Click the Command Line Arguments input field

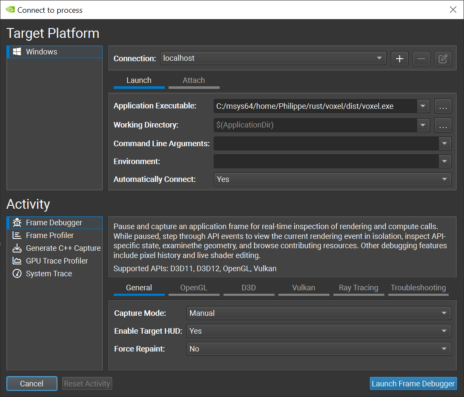click(x=327, y=144)
